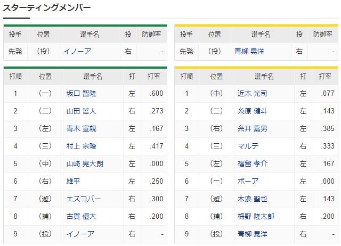Open 木浪 聖也 shortstop profile

tap(252, 199)
